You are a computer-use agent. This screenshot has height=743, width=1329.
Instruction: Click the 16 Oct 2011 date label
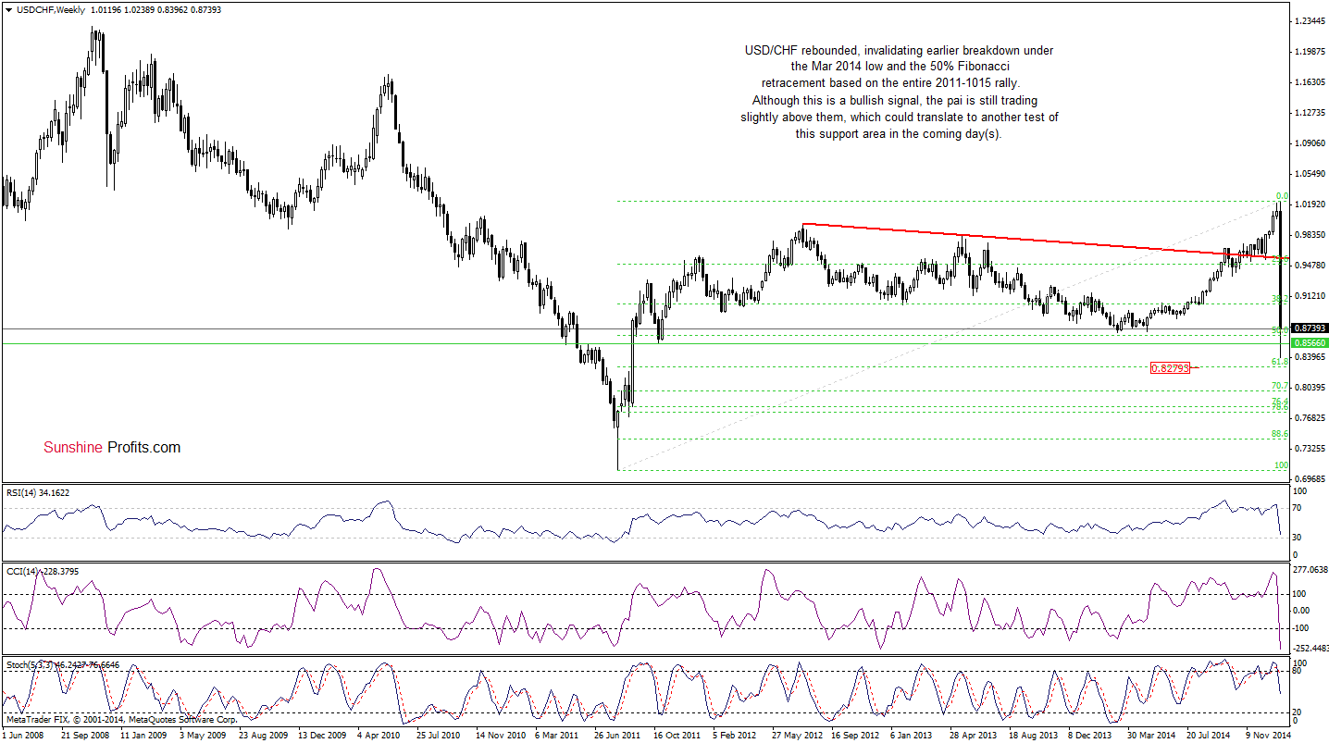(677, 736)
